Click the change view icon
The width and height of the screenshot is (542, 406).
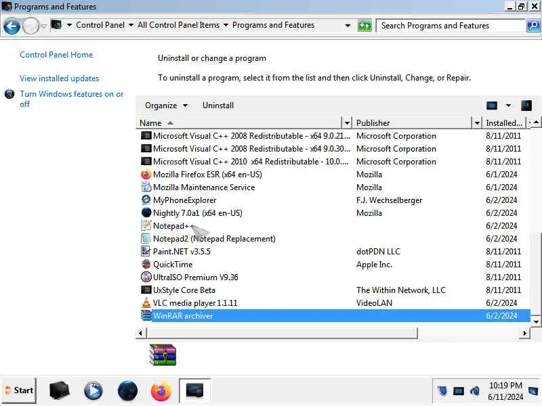pos(492,106)
